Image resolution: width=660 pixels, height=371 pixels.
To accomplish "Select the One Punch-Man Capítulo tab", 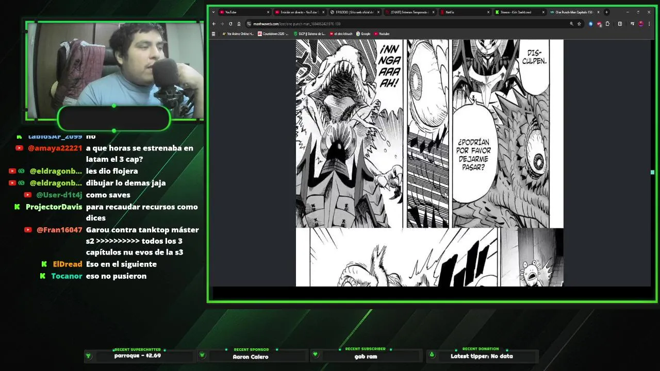I will click(574, 12).
